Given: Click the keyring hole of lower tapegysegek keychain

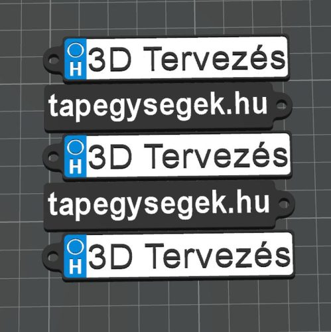Looking at the screenshot, I should click(x=284, y=204).
